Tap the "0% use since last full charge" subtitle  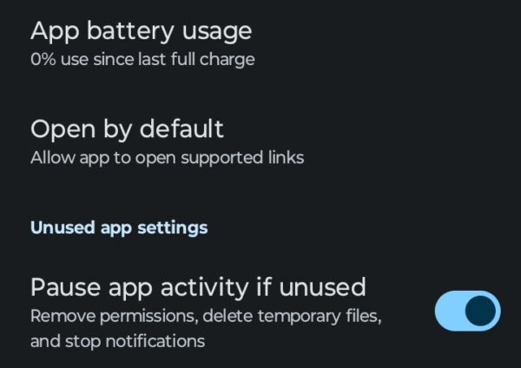pyautogui.click(x=142, y=60)
